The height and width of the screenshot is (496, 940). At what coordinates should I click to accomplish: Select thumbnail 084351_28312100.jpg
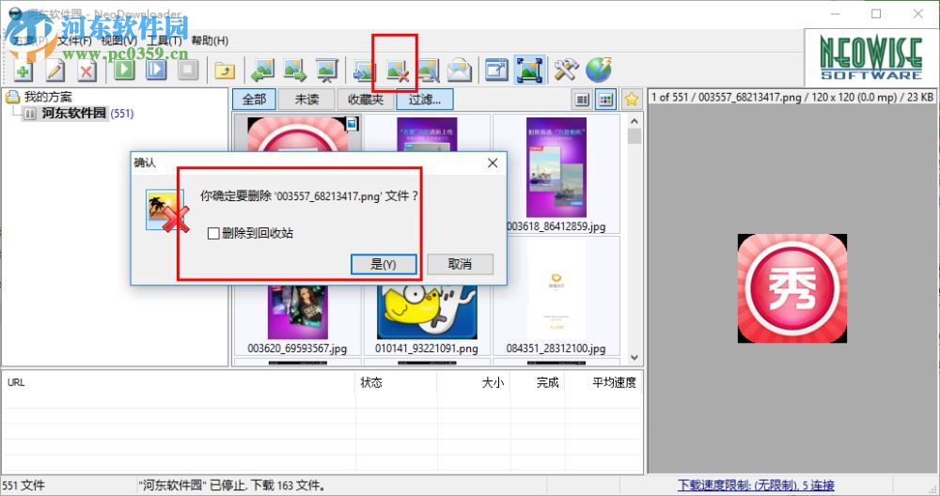[x=556, y=296]
